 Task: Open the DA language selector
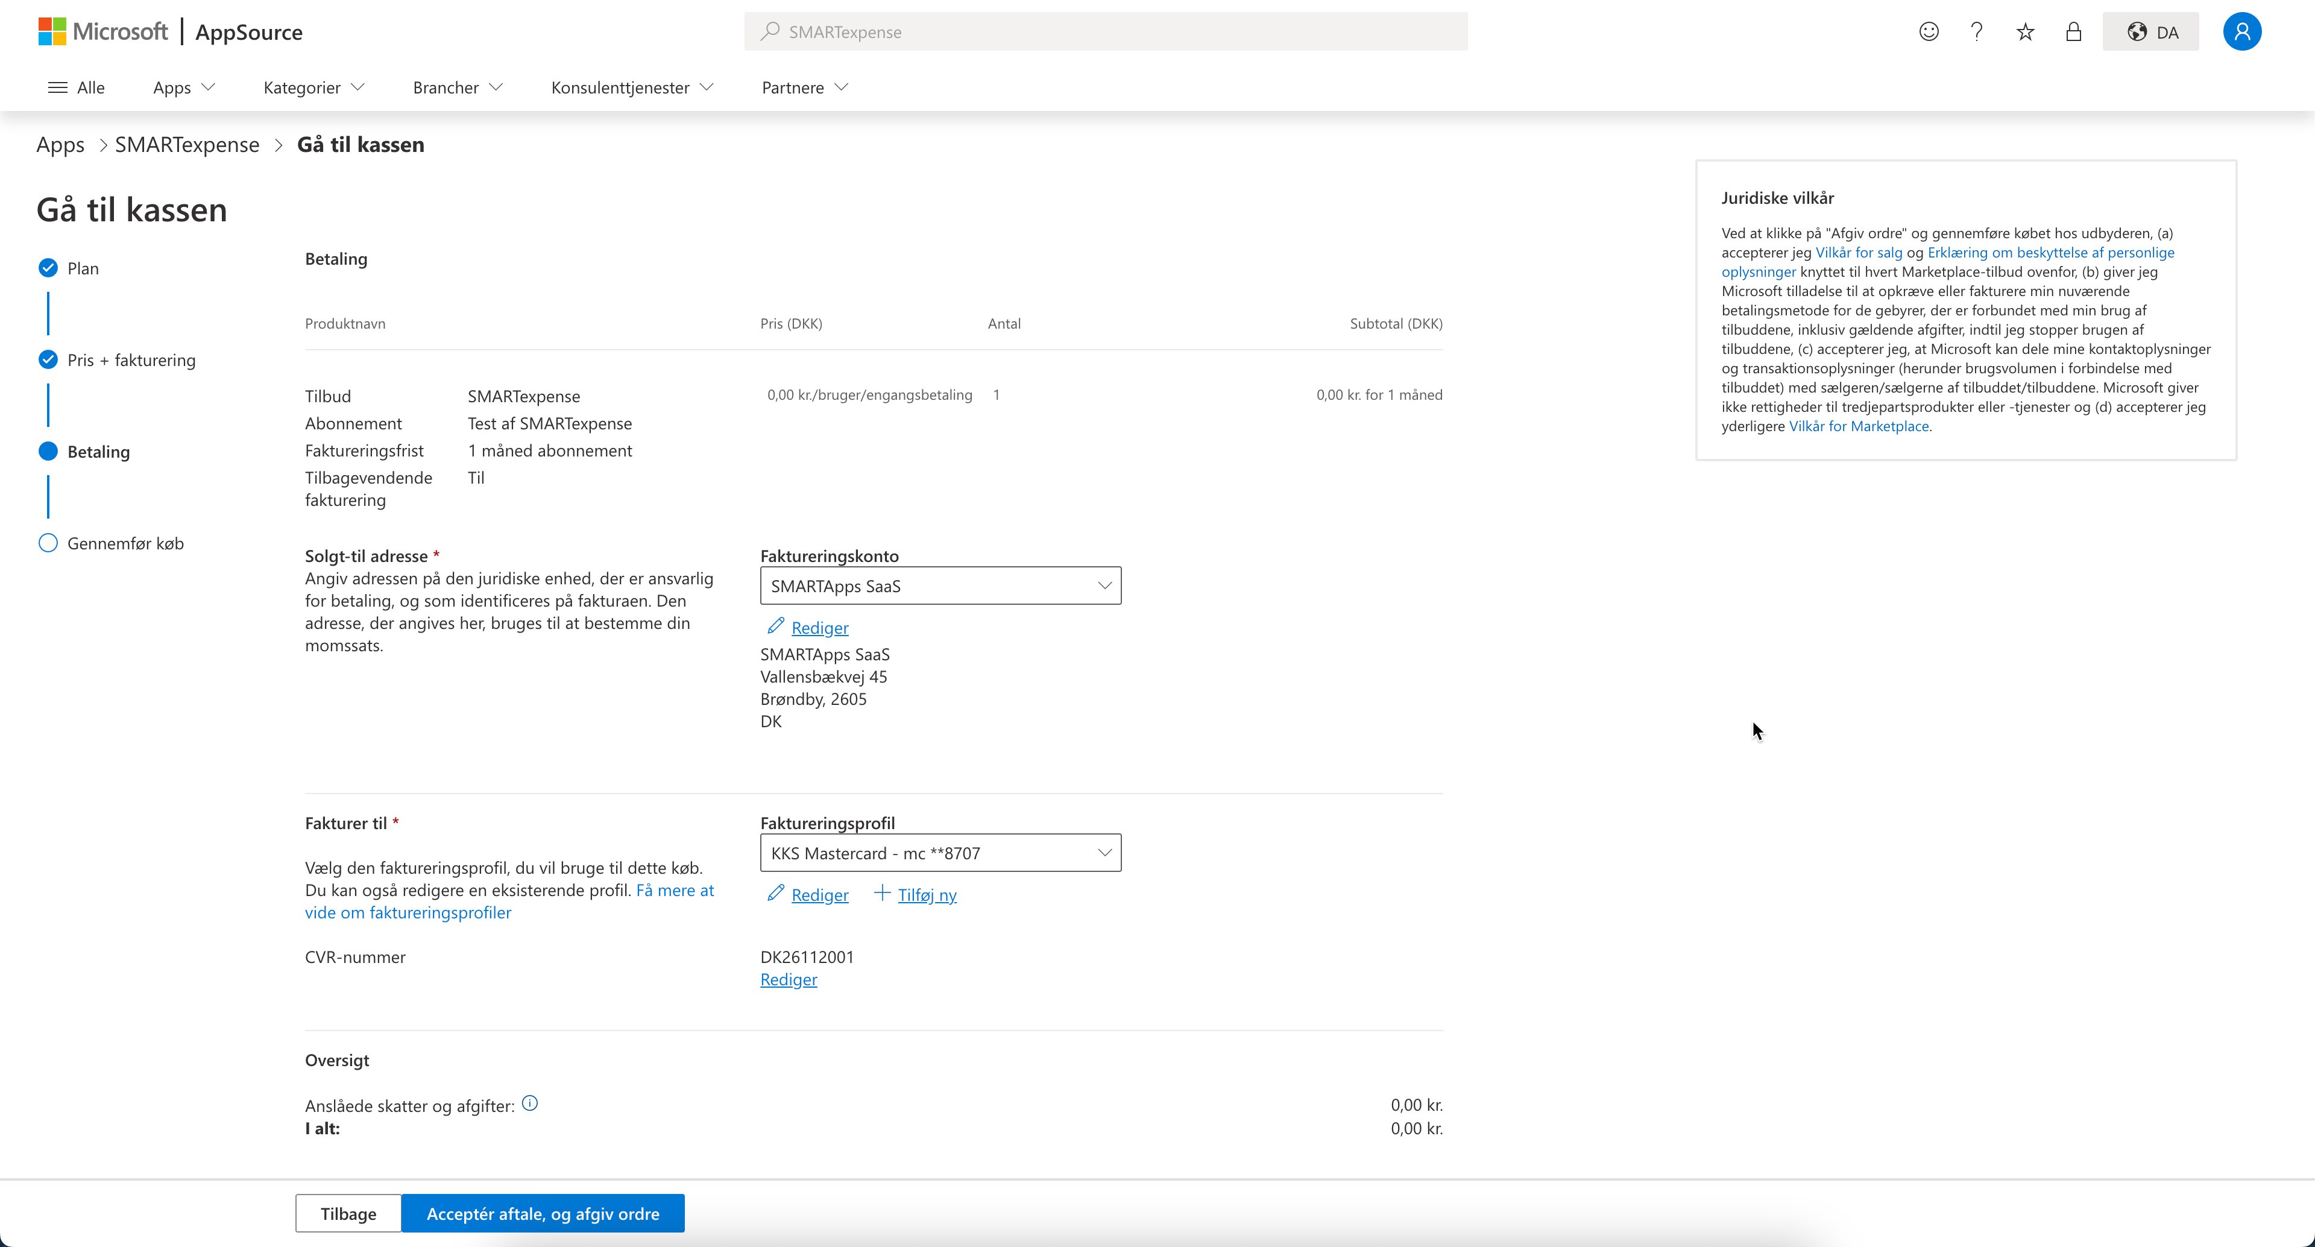pyautogui.click(x=2150, y=33)
